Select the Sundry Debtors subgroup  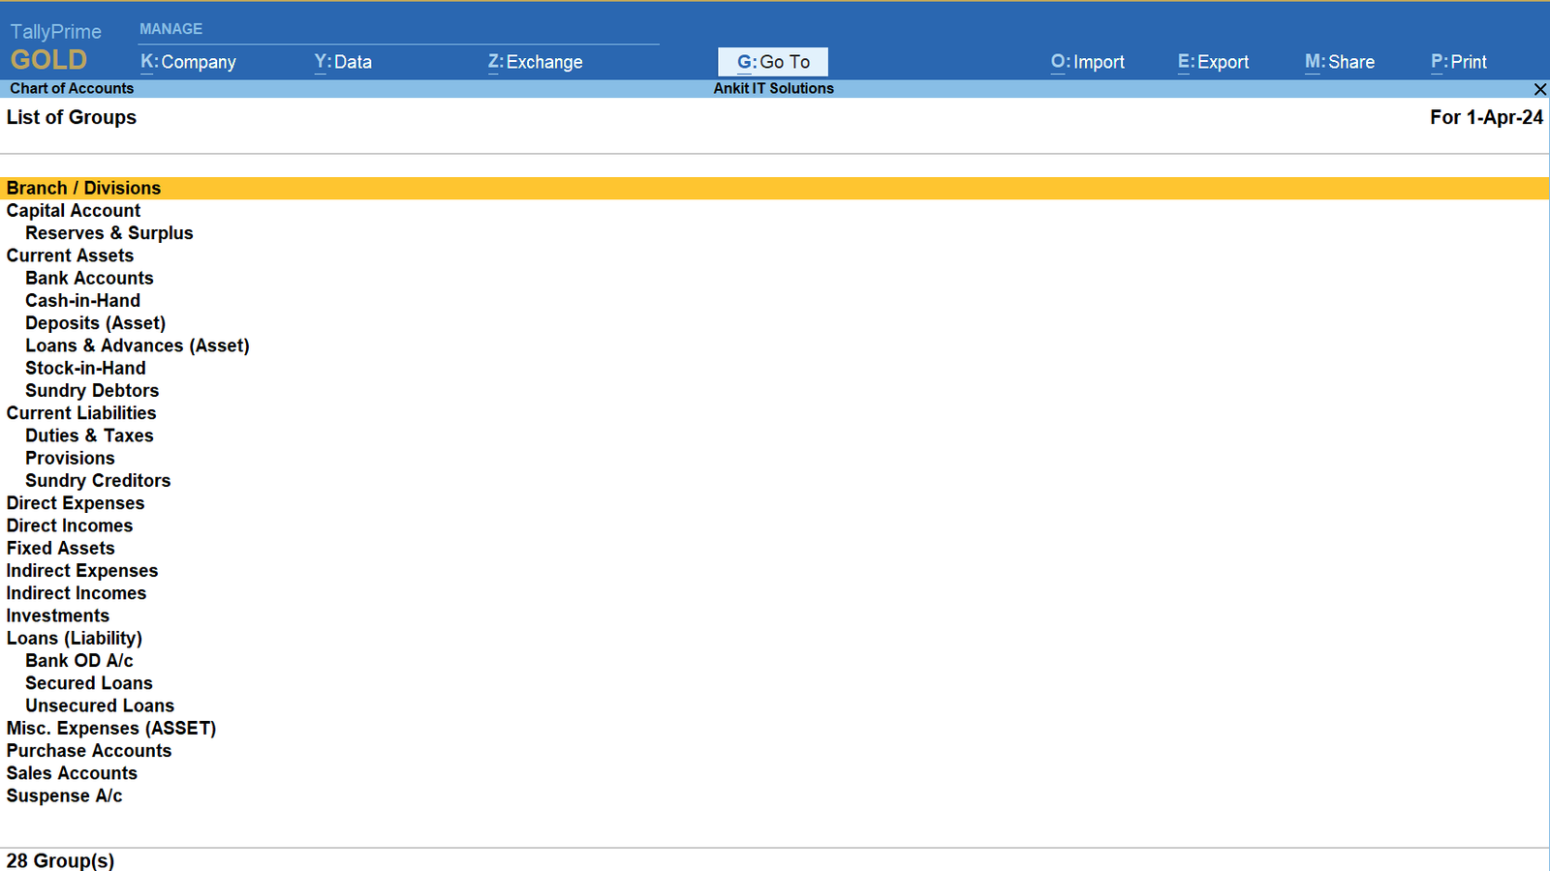tap(92, 391)
